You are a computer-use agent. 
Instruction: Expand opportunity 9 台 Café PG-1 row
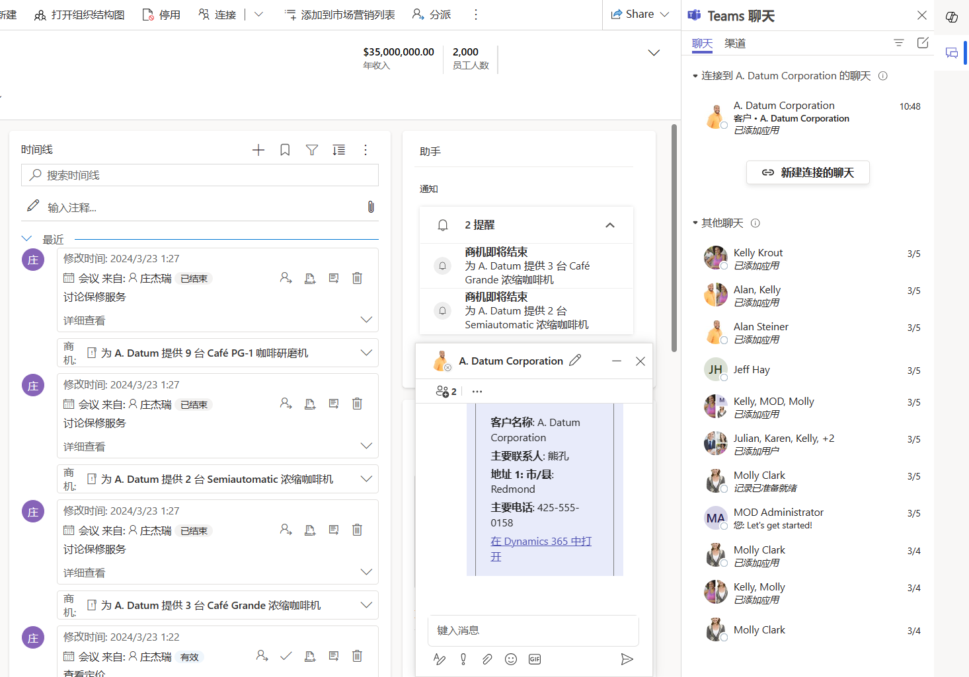pyautogui.click(x=366, y=353)
